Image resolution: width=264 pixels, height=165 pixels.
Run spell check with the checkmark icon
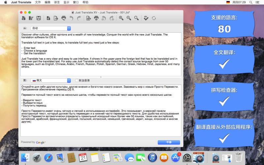tap(146, 18)
